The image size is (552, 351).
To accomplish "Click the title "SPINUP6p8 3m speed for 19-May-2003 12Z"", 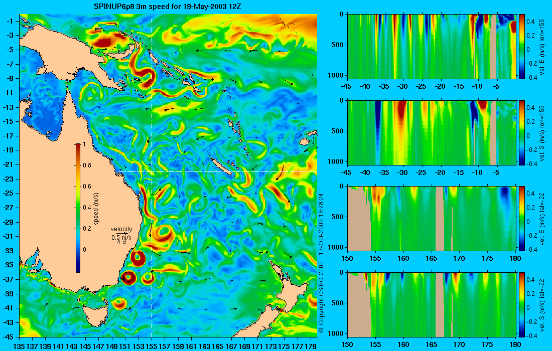I will tap(168, 7).
